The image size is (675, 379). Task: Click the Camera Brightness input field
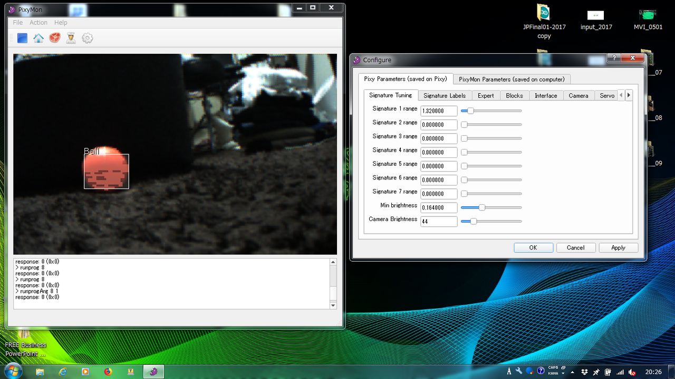438,221
